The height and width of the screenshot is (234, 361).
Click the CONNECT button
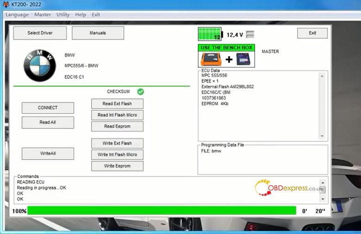pos(48,108)
